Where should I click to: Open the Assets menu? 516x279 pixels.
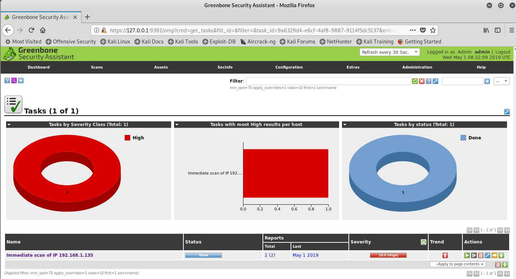coord(161,67)
